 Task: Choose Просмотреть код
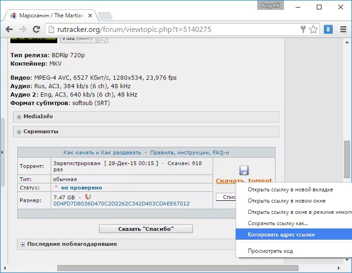(294, 251)
